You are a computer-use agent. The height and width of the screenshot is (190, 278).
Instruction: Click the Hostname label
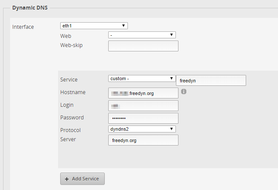point(72,92)
